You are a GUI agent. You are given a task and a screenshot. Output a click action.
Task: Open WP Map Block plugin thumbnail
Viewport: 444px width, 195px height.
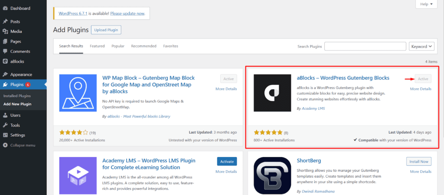pyautogui.click(x=78, y=93)
